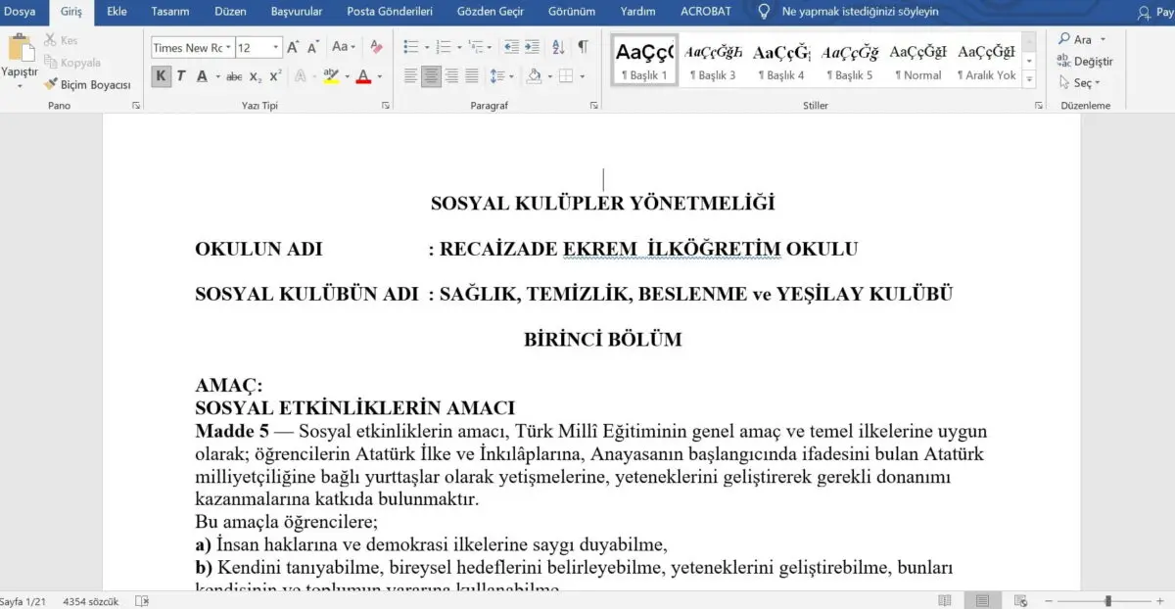Clear all formatting with the eraser icon

coord(376,47)
